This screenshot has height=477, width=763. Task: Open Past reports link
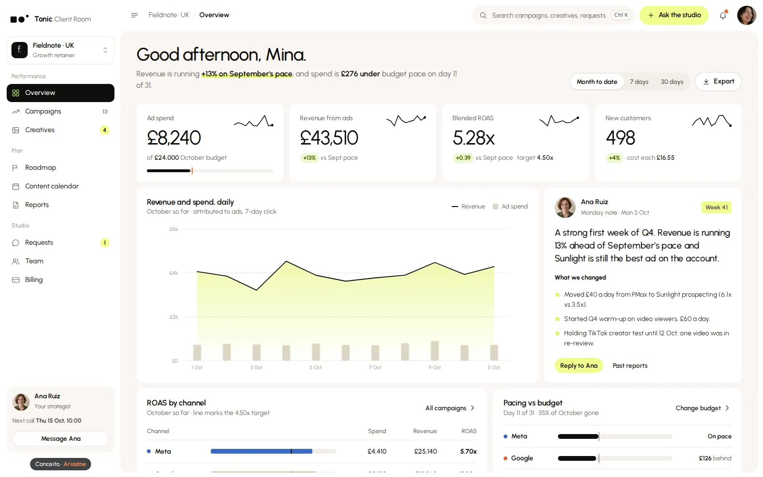click(630, 366)
